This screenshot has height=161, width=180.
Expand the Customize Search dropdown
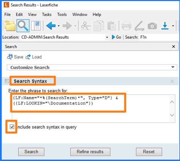point(173,67)
